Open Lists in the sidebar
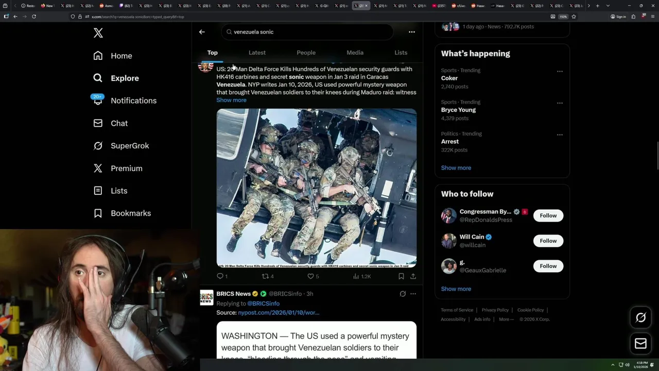This screenshot has width=659, height=371. [x=110, y=191]
